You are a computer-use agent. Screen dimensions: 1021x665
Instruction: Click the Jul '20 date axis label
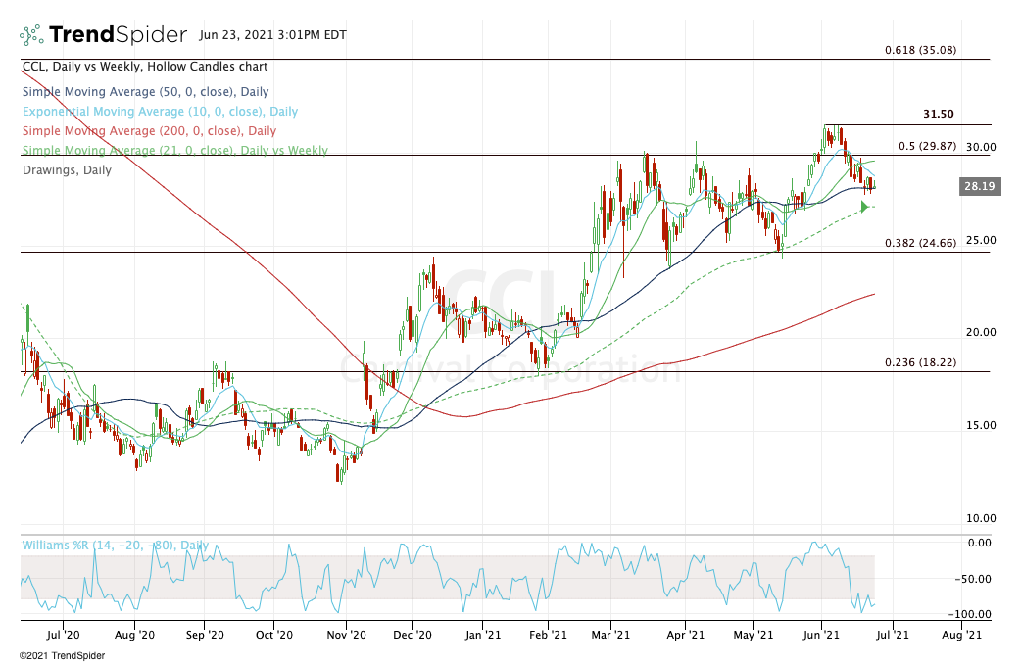pyautogui.click(x=63, y=635)
